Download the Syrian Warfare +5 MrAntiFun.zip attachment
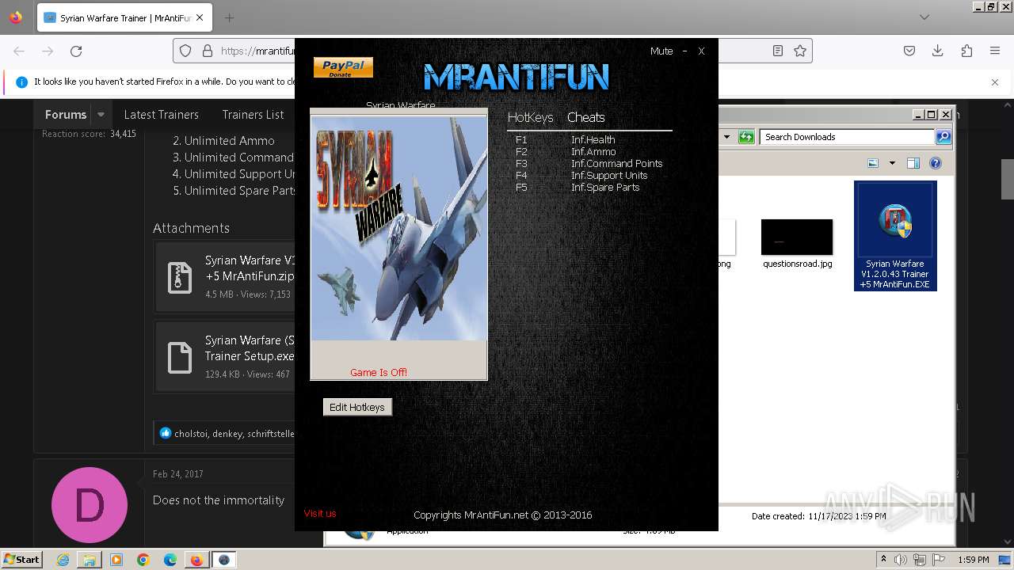The width and height of the screenshot is (1014, 570). 250,268
